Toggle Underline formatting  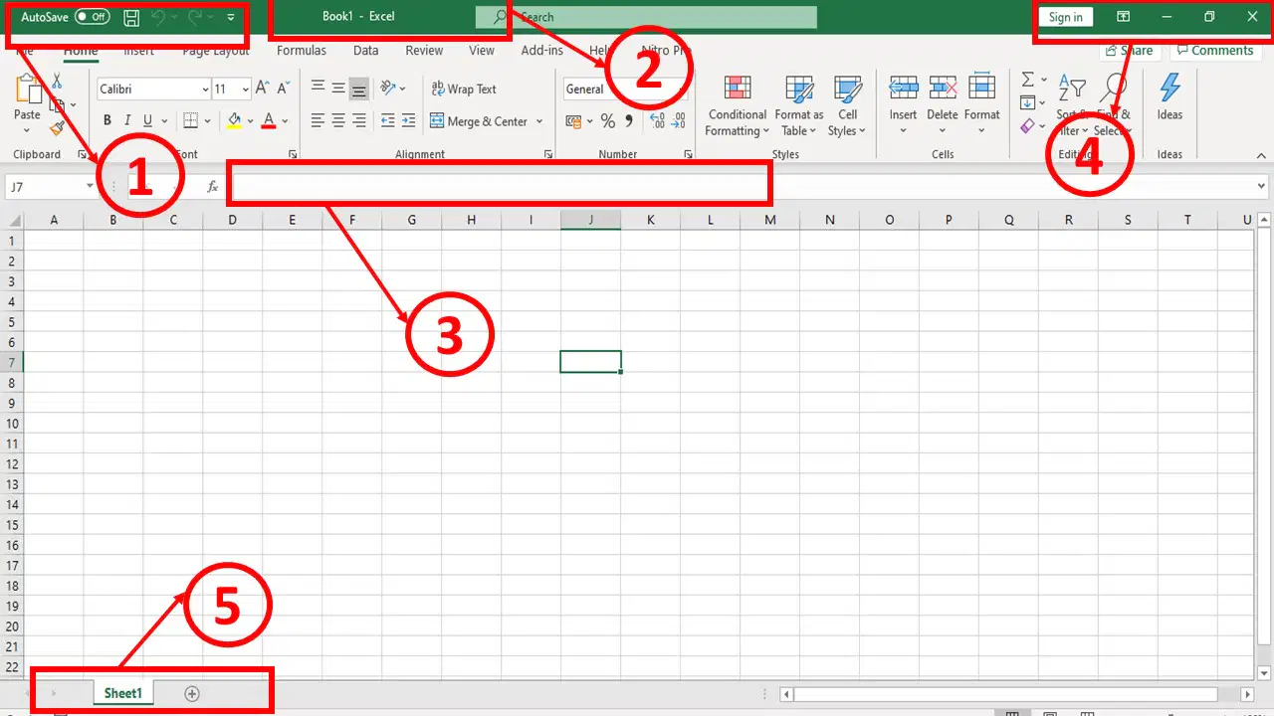148,121
